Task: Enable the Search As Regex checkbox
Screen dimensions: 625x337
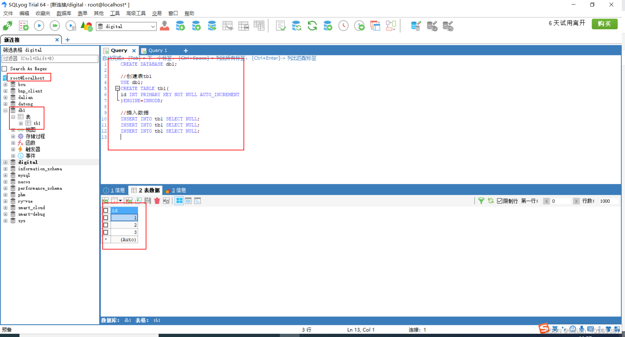Action: pyautogui.click(x=5, y=69)
